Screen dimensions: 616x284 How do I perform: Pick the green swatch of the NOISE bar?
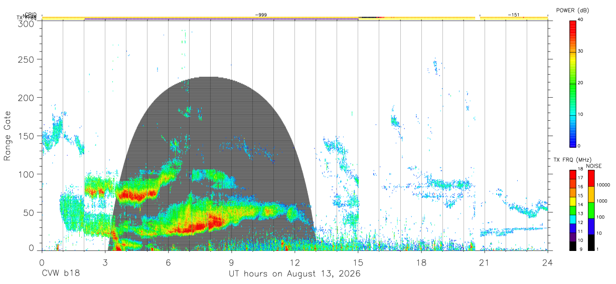tap(590, 210)
